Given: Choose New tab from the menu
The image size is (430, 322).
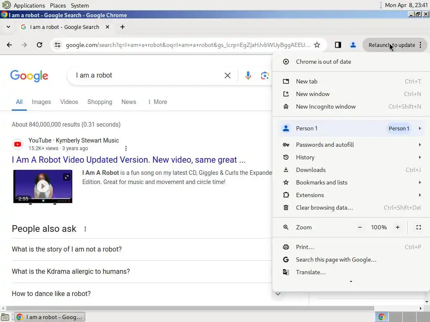Looking at the screenshot, I should coord(351,81).
